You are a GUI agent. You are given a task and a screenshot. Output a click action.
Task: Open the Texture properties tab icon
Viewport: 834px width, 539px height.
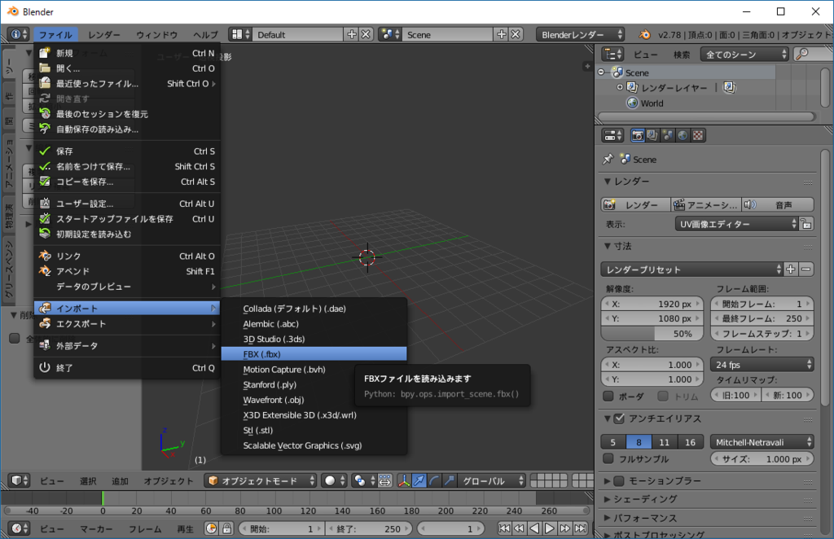698,135
